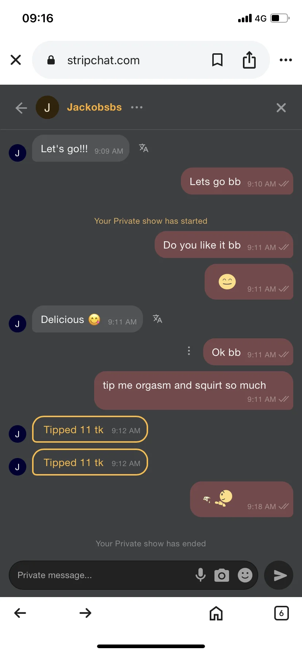
Task: Tap the browser bookmark icon
Action: point(217,60)
